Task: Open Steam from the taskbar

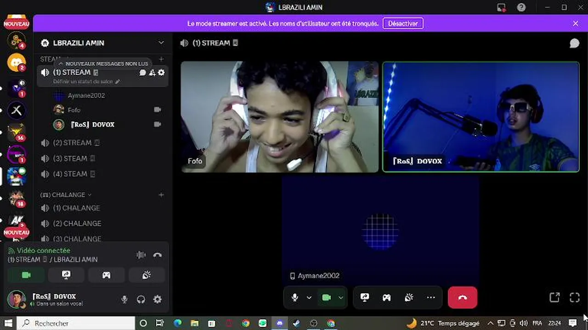Action: pyautogui.click(x=296, y=323)
